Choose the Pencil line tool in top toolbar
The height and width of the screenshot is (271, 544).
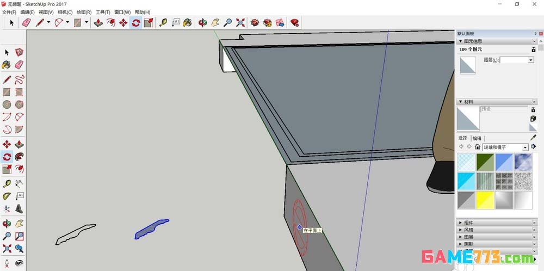coord(40,23)
